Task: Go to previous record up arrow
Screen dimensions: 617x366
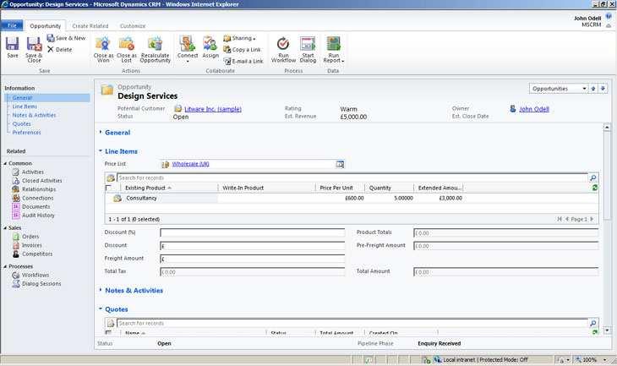Action: point(593,89)
